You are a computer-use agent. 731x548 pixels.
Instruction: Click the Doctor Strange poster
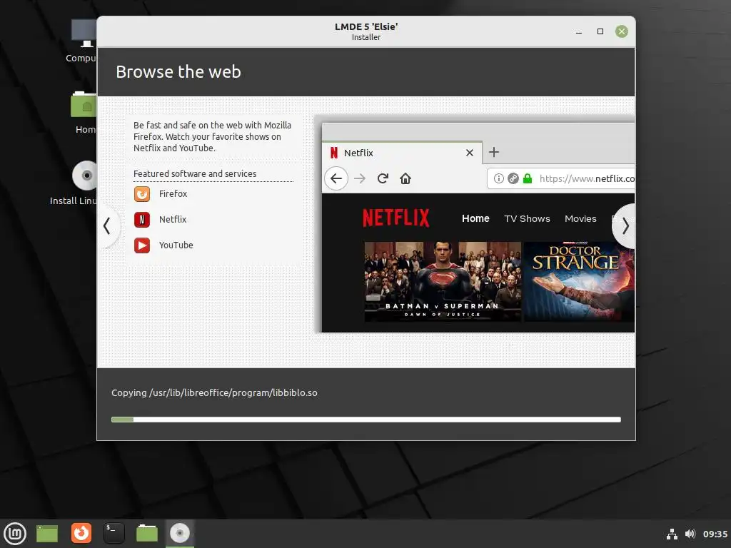click(579, 281)
